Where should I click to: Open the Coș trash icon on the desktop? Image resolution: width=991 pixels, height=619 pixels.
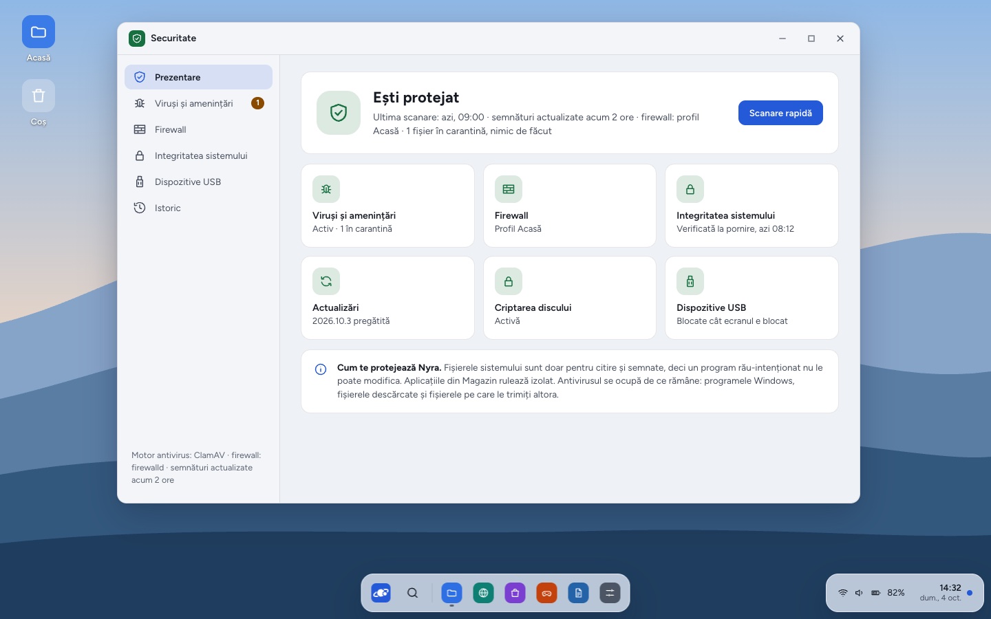tap(39, 103)
